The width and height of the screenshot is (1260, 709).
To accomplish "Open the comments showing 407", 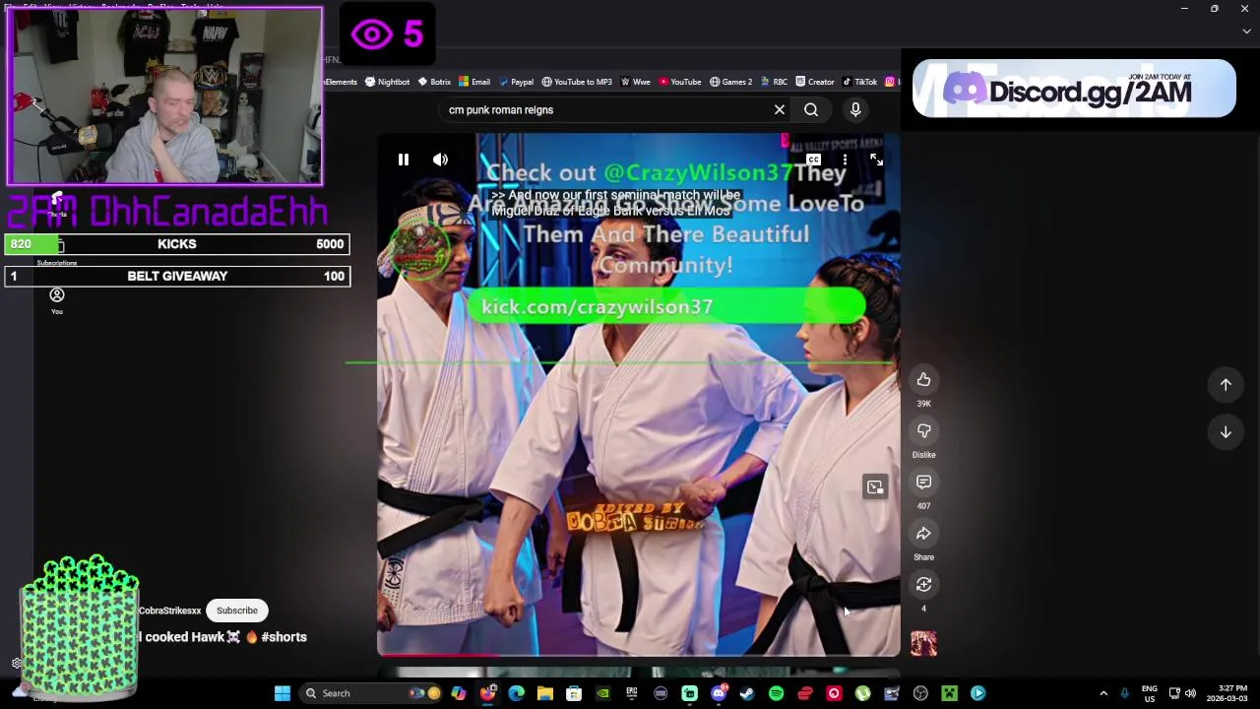I will tap(923, 483).
